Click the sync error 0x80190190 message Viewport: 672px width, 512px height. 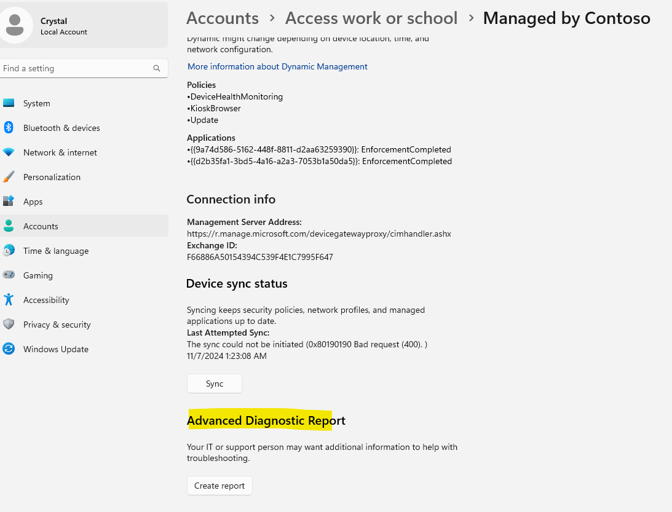click(x=307, y=344)
